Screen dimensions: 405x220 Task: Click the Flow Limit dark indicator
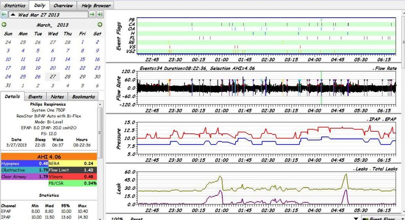point(73,170)
